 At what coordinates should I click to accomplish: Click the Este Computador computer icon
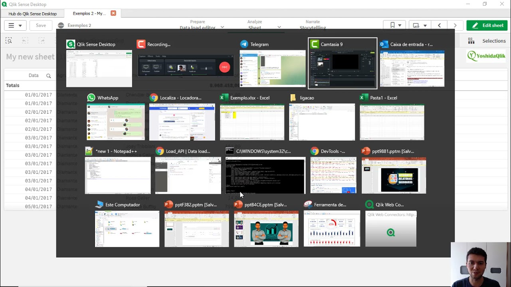click(99, 204)
